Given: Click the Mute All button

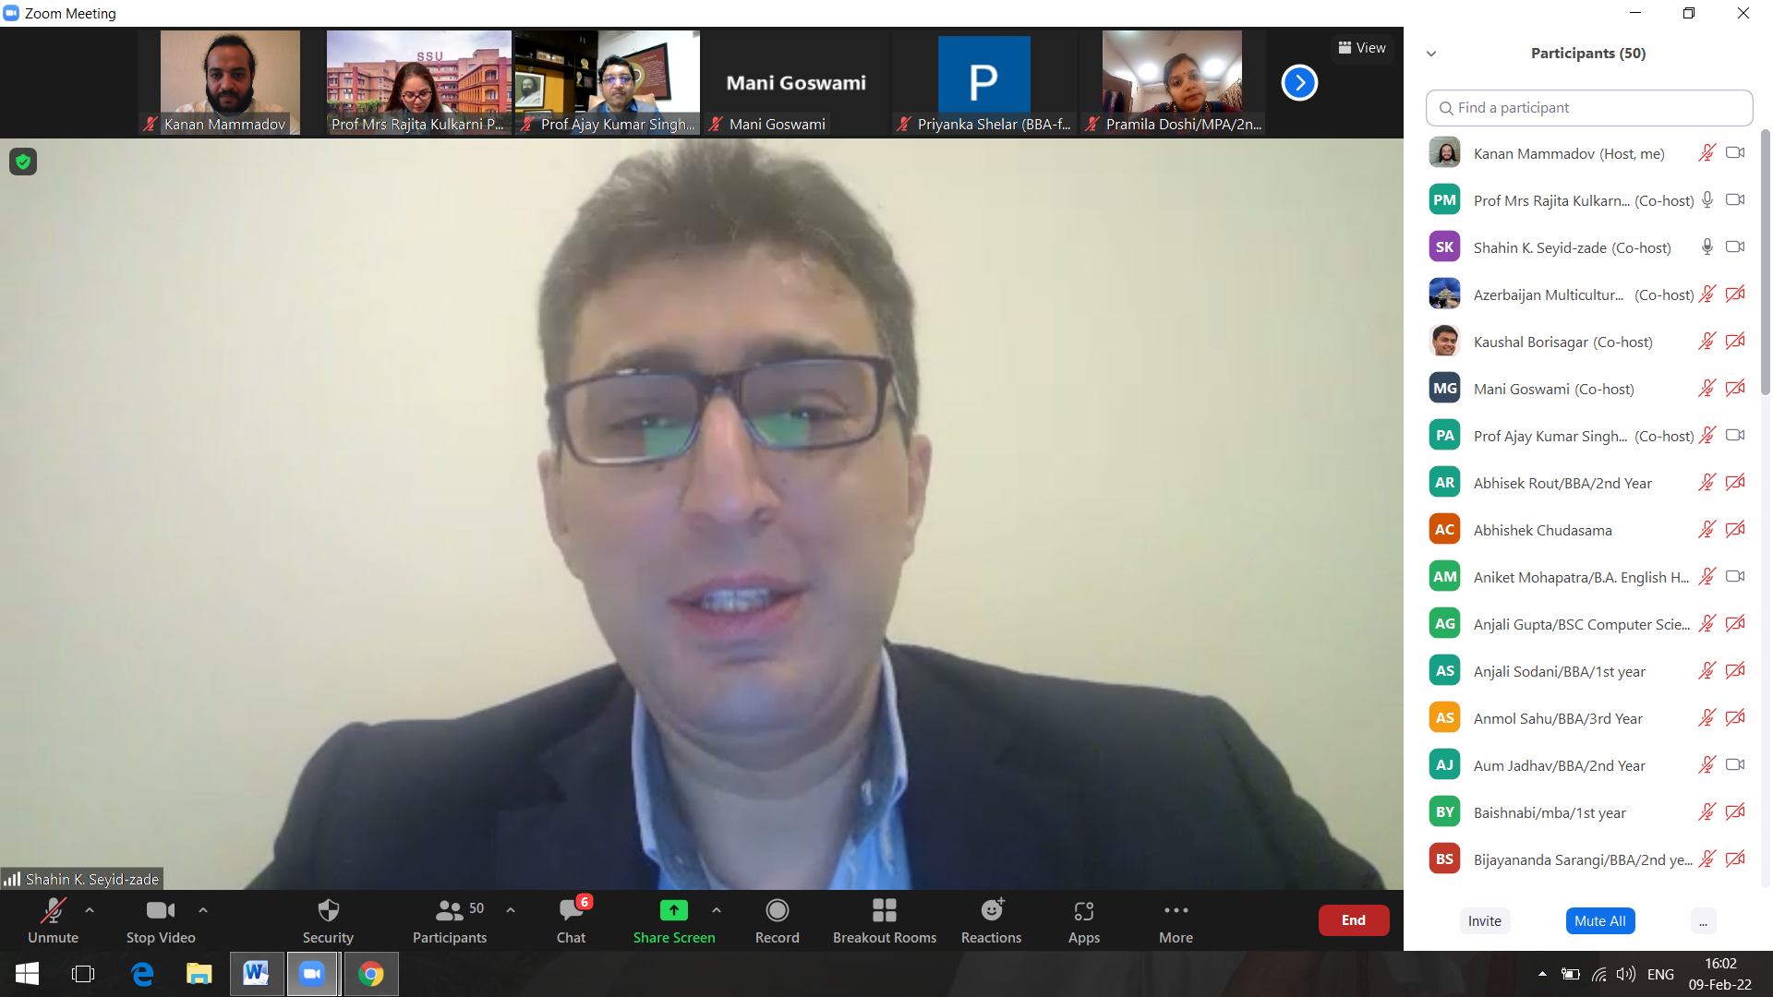Looking at the screenshot, I should point(1599,920).
